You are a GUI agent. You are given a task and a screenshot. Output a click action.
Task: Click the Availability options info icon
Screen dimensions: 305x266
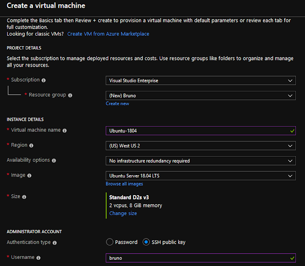[54, 160]
